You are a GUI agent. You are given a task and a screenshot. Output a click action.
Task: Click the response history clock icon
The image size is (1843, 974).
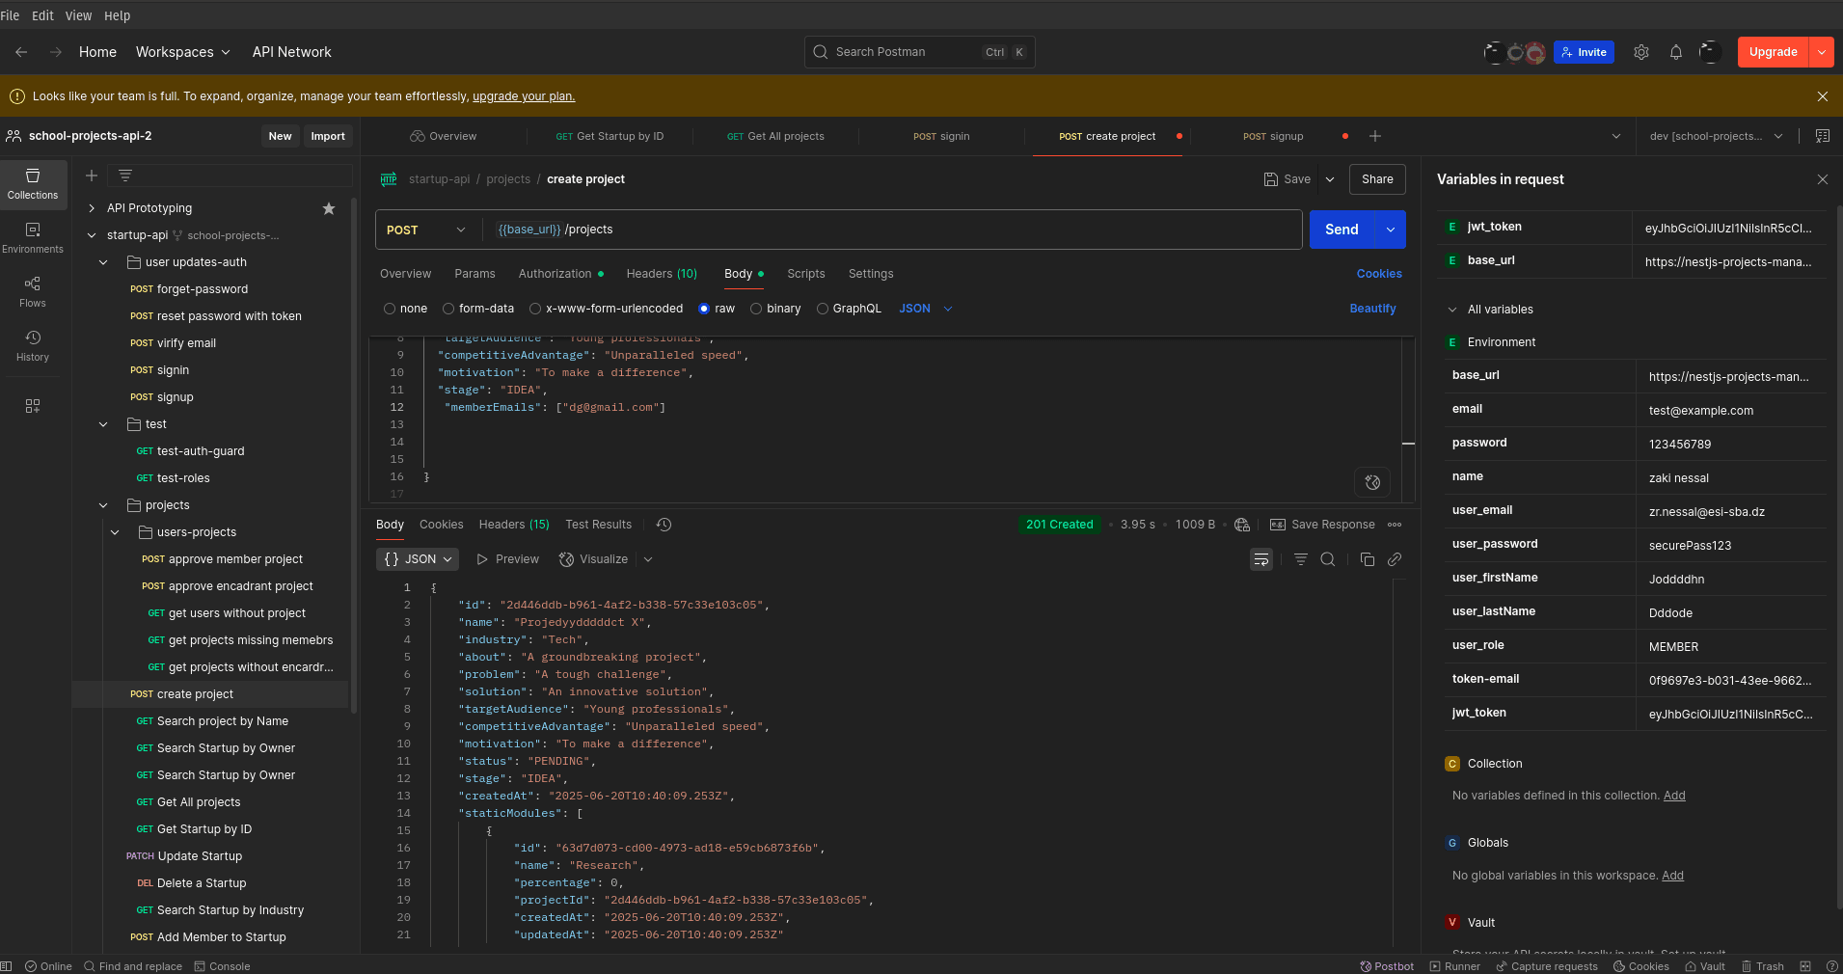coord(664,525)
